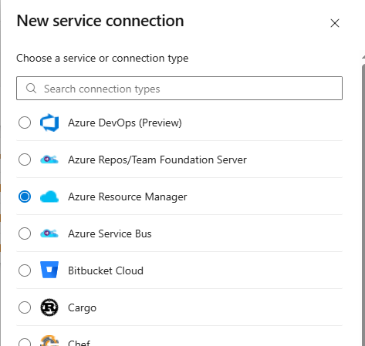This screenshot has height=346, width=365.
Task: Click the Cargo Rust gear icon
Action: pyautogui.click(x=49, y=307)
